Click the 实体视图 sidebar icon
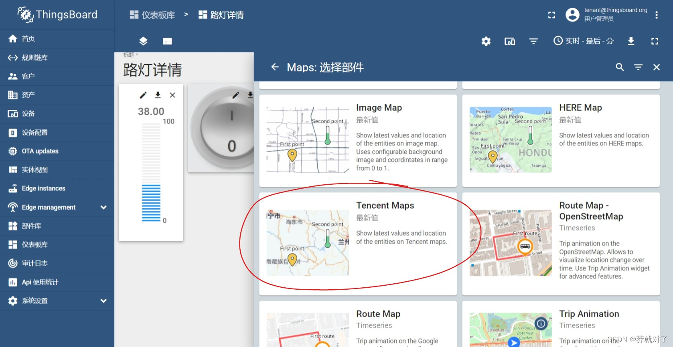Image resolution: width=673 pixels, height=347 pixels. [13, 170]
